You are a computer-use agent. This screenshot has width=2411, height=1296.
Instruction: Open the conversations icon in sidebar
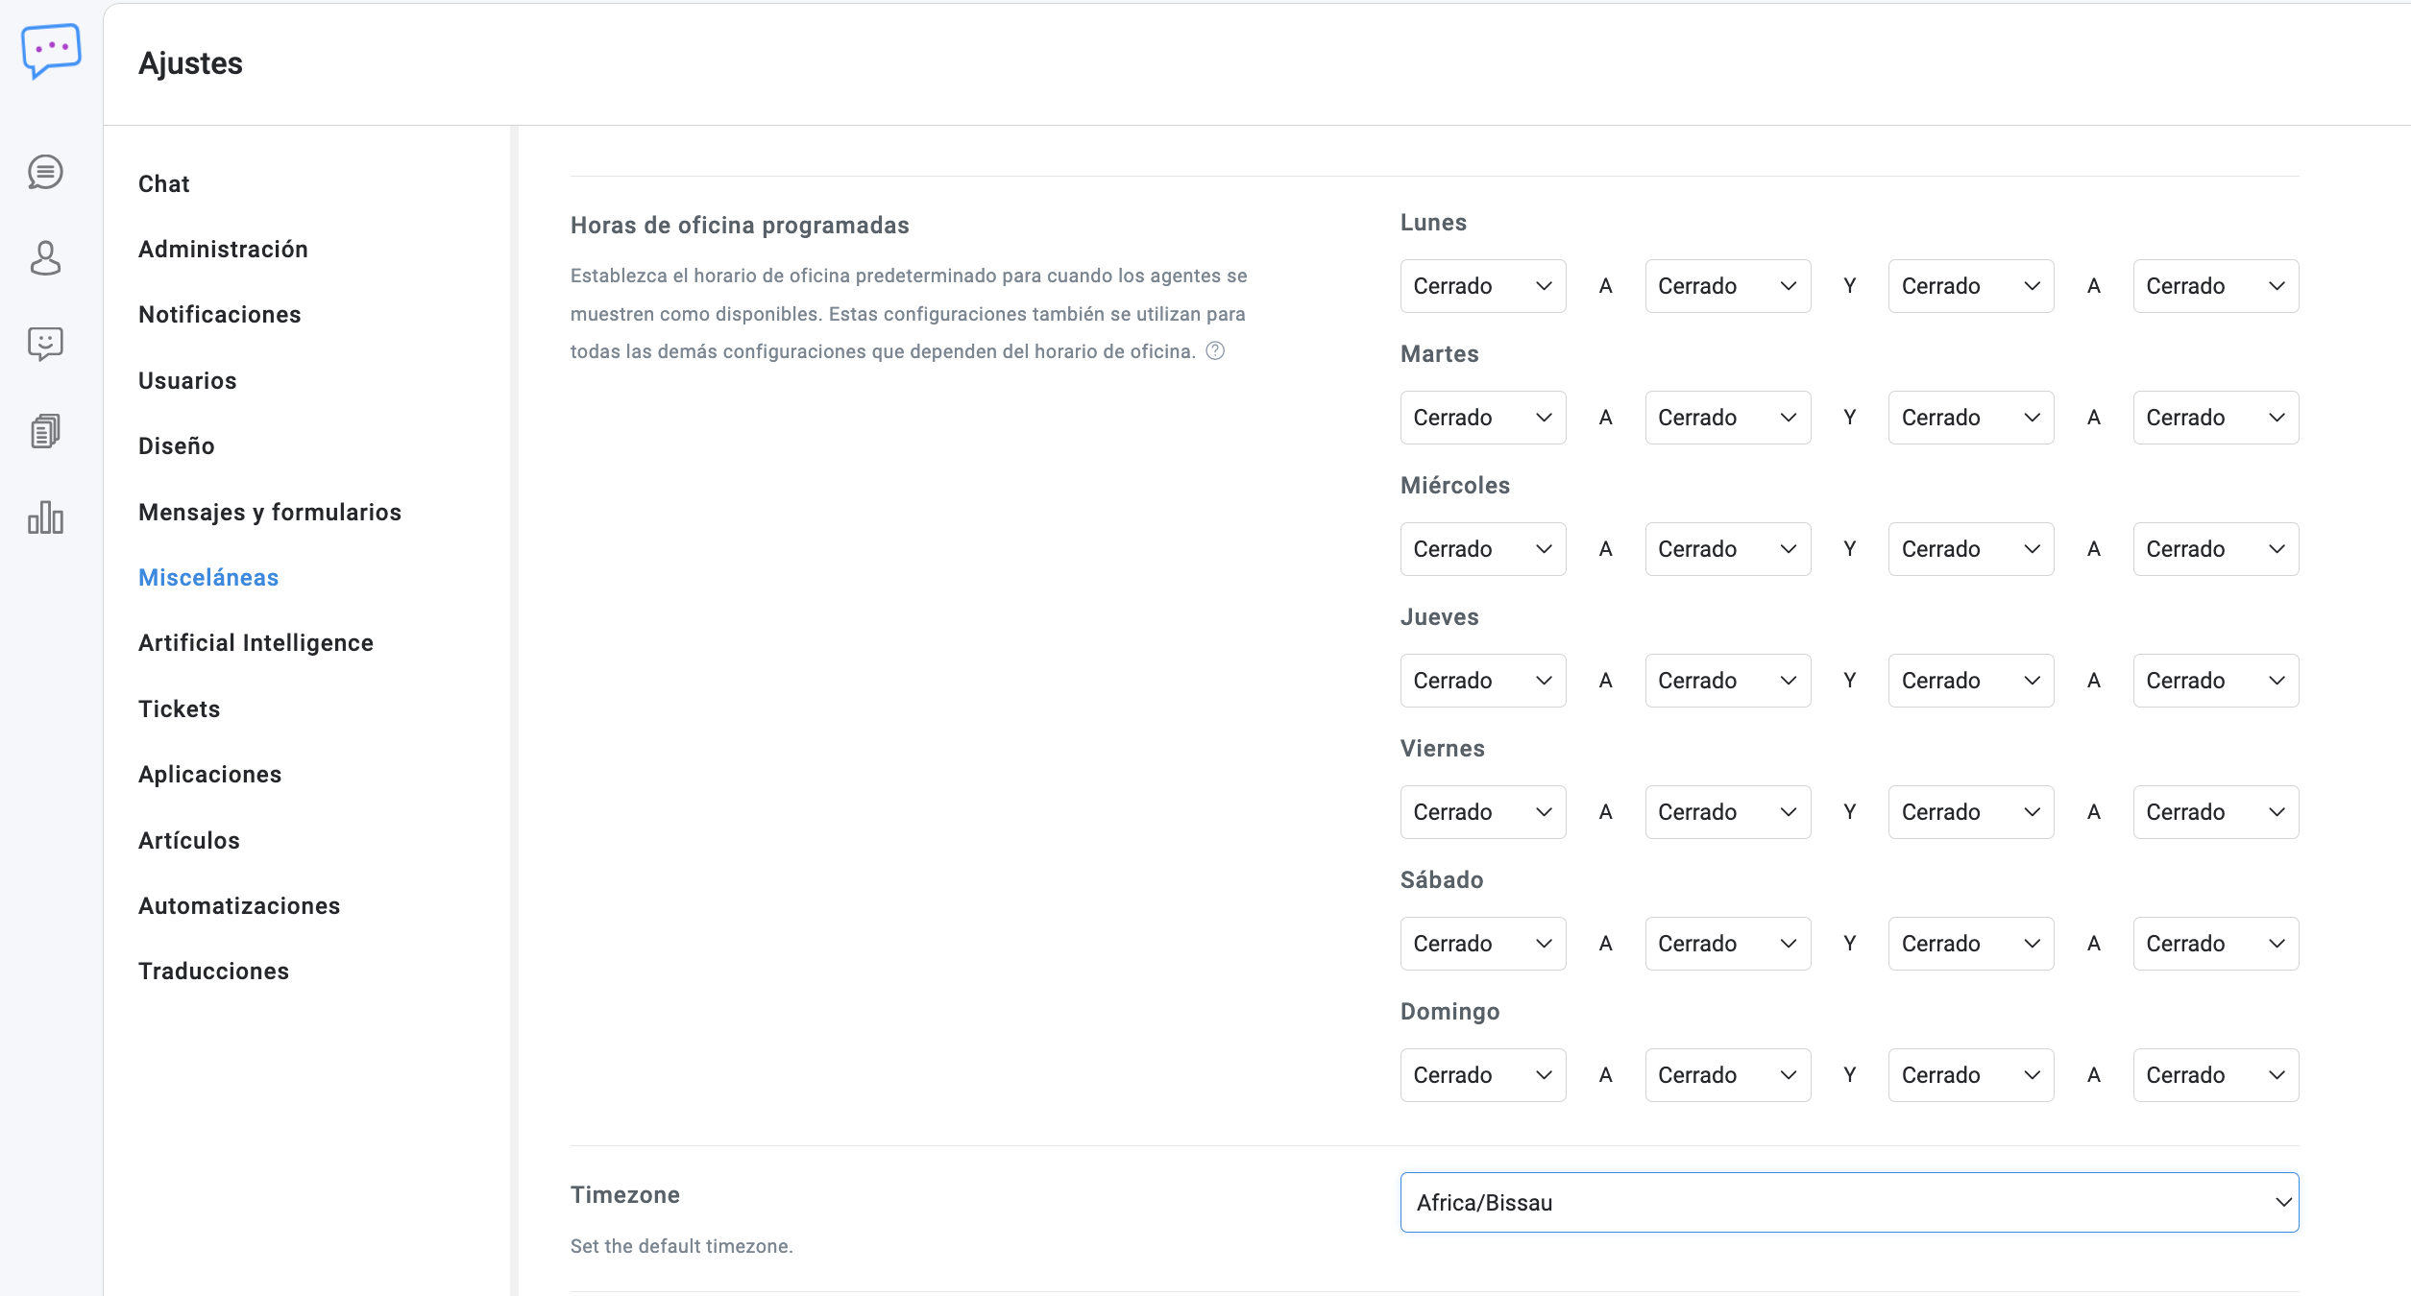point(45,173)
